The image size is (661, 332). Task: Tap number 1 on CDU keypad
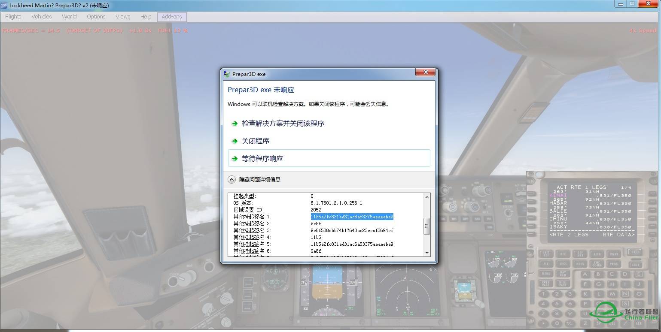coord(543,294)
